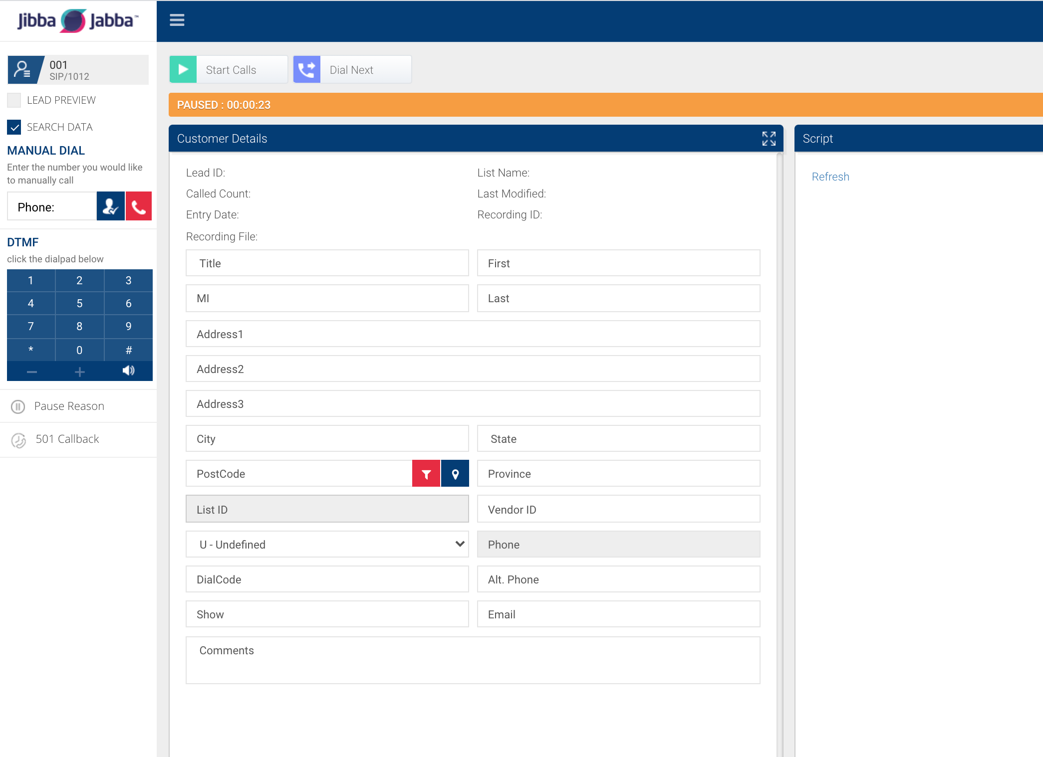Open the U - Undefined gender dropdown
1043x757 pixels.
tap(327, 545)
